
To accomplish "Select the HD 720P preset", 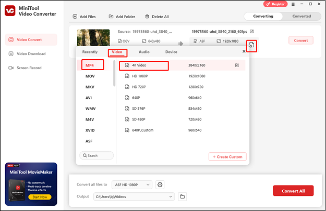I will coord(182,87).
